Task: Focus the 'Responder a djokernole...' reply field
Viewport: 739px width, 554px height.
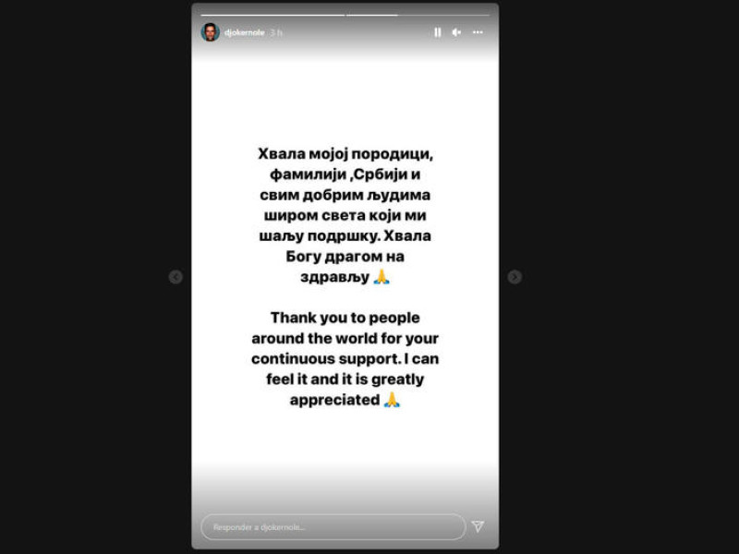Action: tap(333, 526)
